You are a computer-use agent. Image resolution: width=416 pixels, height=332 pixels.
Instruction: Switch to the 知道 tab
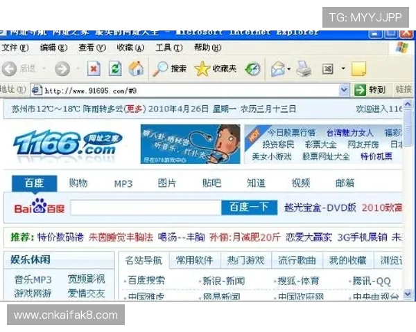pyautogui.click(x=256, y=183)
